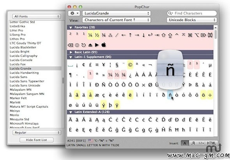Image resolution: width=230 pixels, height=160 pixels.
Task: Select the copyright sign character
Action: click(130, 65)
